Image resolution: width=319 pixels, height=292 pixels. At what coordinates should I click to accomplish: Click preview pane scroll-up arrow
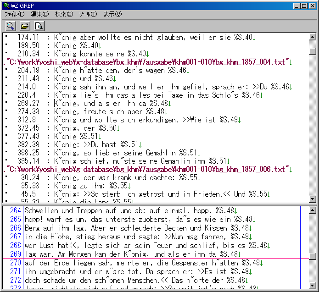312,210
